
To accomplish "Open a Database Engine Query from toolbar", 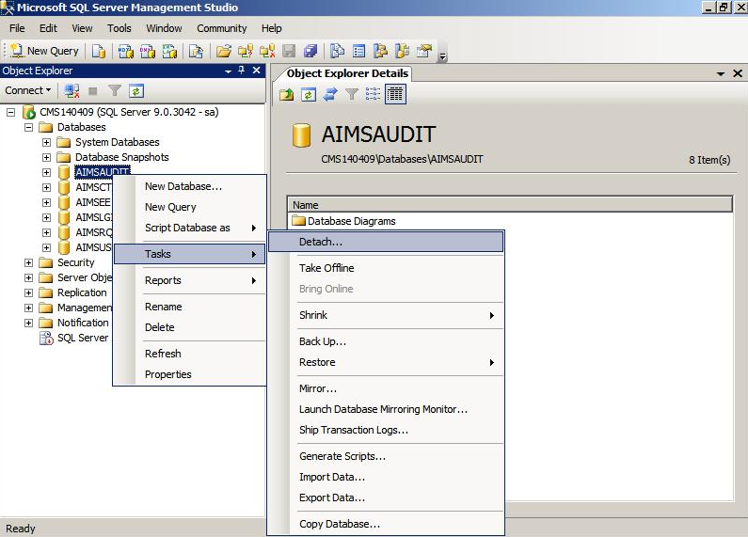I will coord(99,51).
